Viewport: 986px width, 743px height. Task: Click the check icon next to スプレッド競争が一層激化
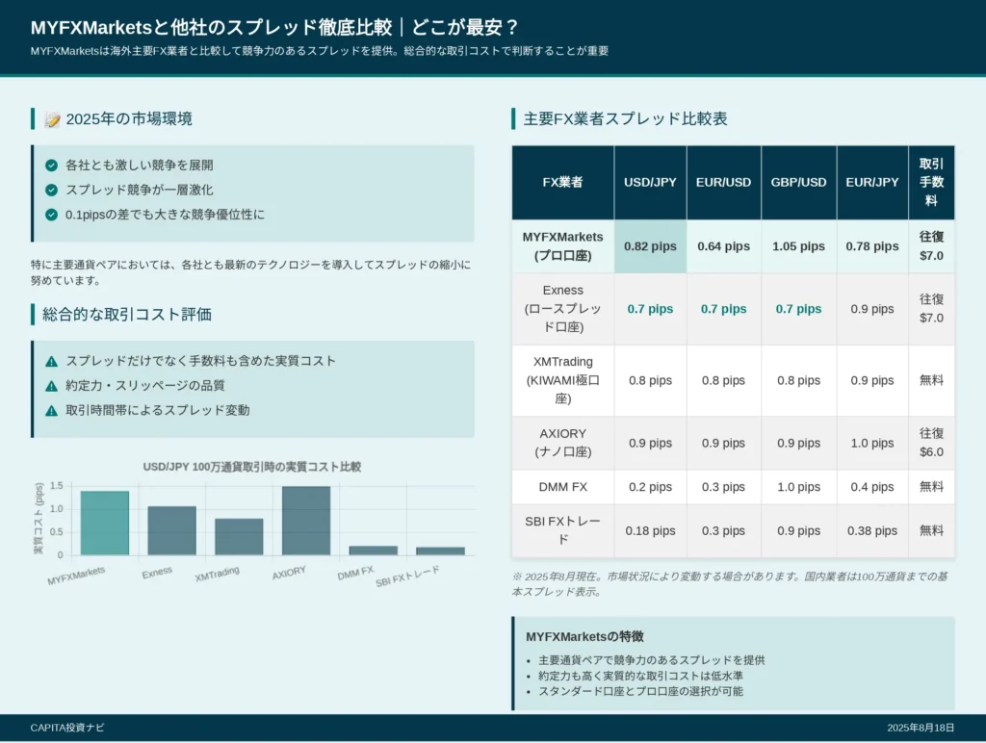pos(52,190)
